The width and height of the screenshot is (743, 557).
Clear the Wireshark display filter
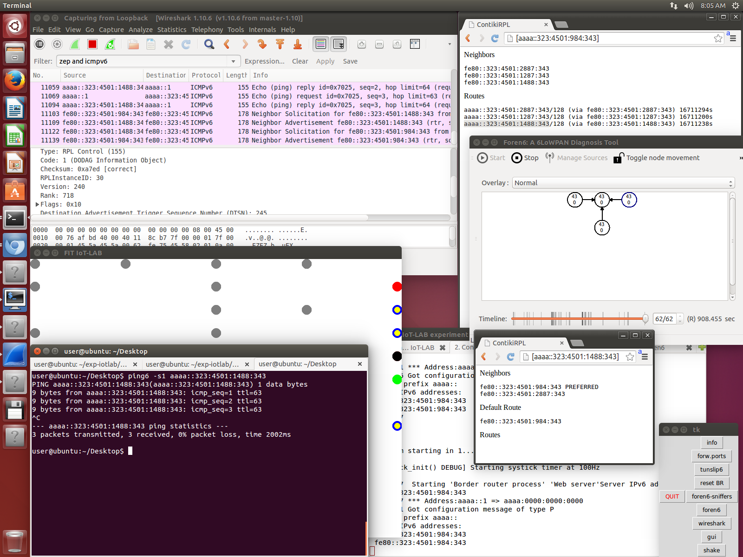click(300, 61)
